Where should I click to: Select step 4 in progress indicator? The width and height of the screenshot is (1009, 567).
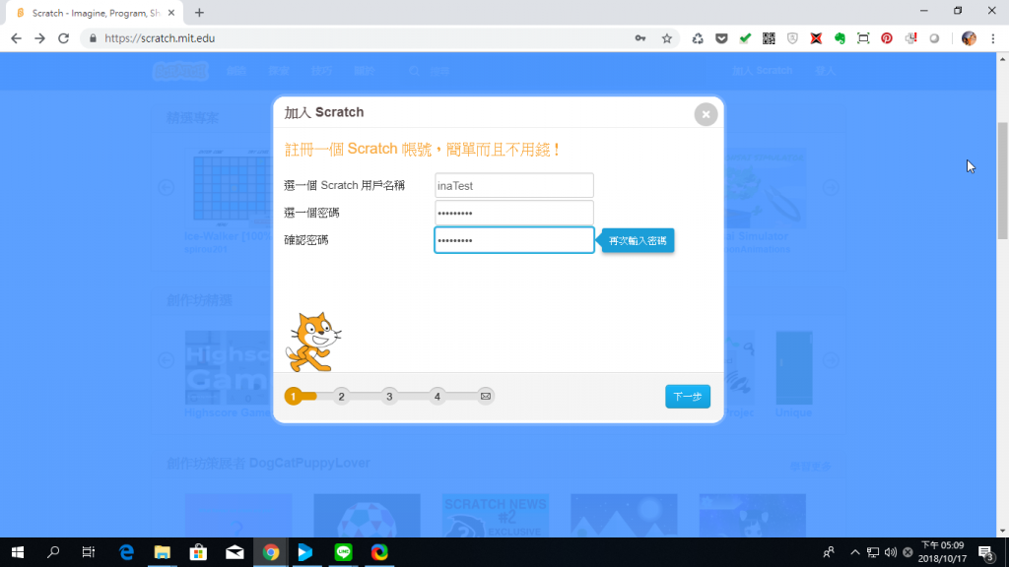pyautogui.click(x=437, y=397)
